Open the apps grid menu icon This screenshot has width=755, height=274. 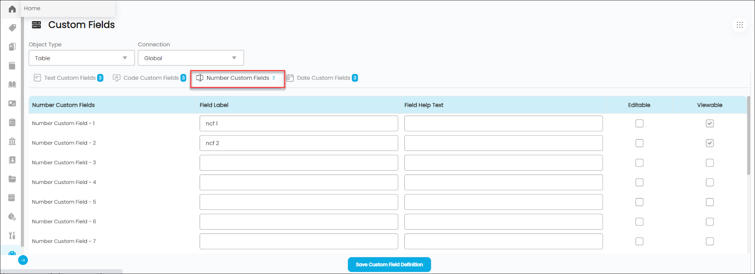pyautogui.click(x=739, y=25)
